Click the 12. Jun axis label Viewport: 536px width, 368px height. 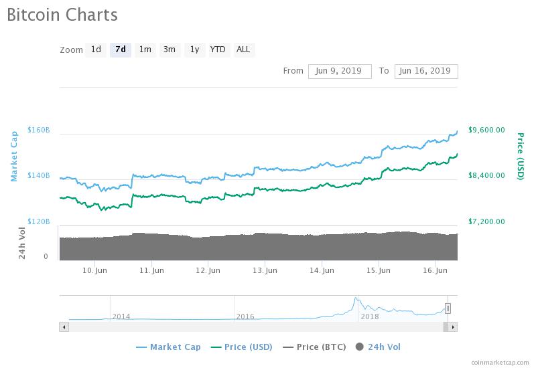[208, 270]
